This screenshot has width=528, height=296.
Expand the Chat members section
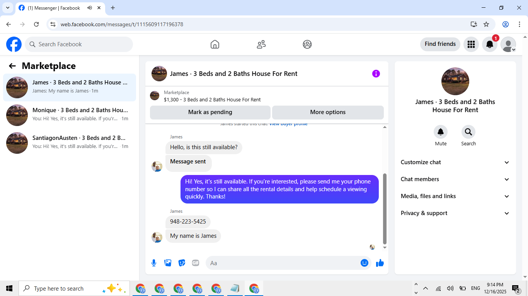coord(455,179)
